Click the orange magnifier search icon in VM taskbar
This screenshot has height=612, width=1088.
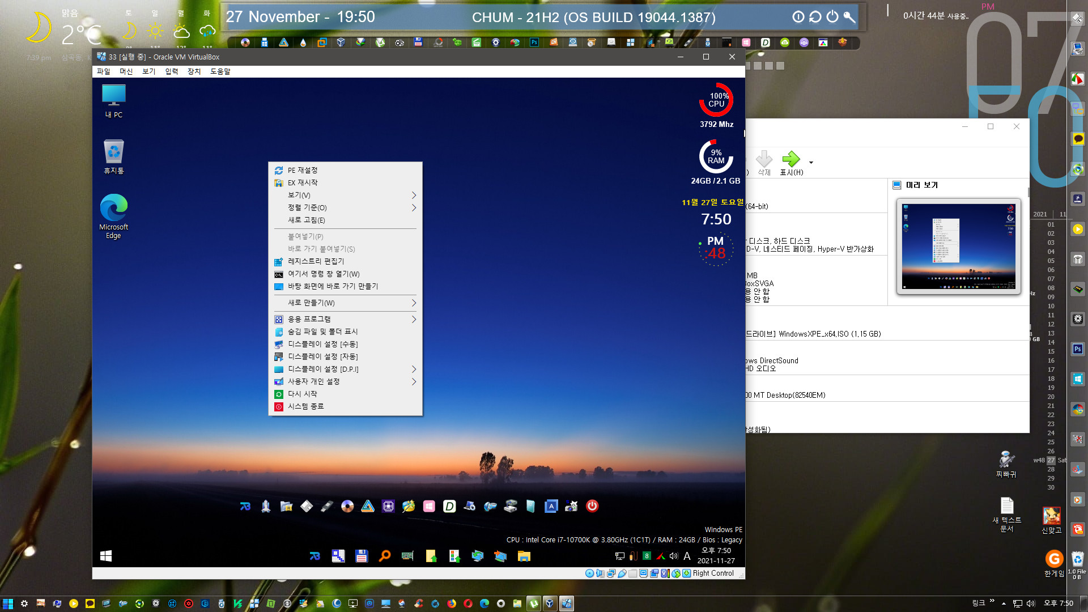(x=385, y=556)
